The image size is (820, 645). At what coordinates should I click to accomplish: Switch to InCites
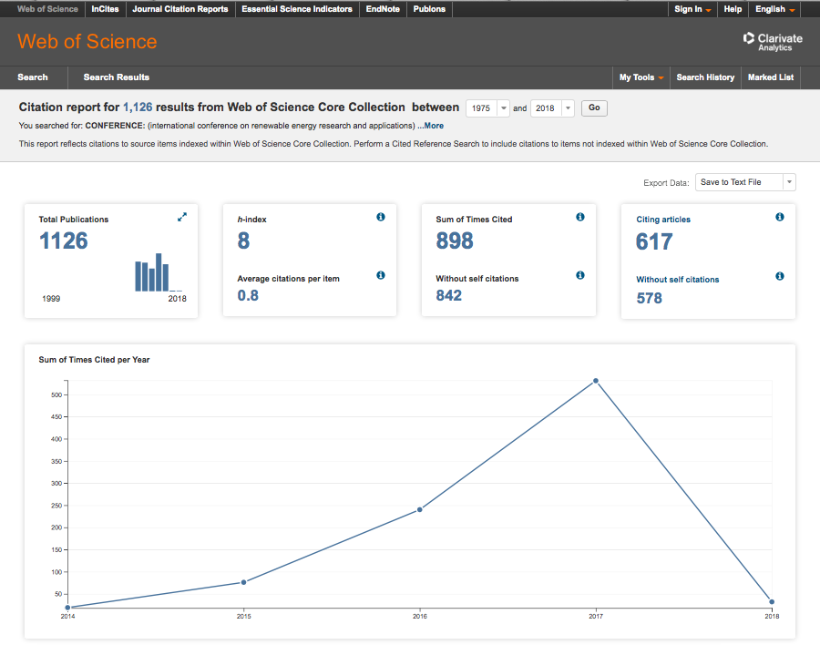(105, 9)
